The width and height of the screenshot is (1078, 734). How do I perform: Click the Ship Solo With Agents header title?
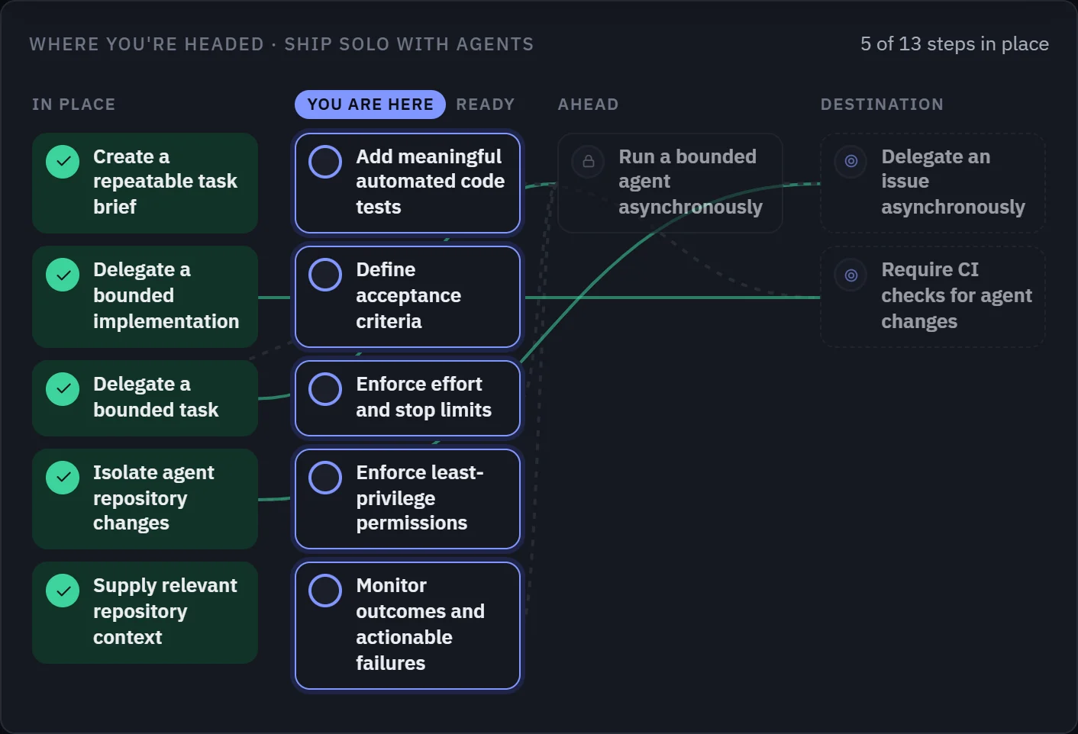[x=282, y=44]
